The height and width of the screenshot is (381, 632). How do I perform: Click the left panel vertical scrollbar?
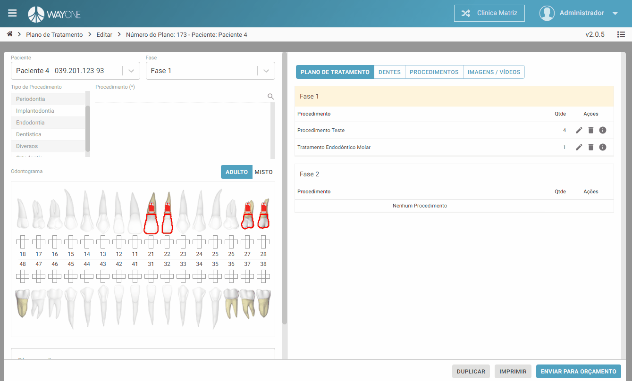pos(285,189)
